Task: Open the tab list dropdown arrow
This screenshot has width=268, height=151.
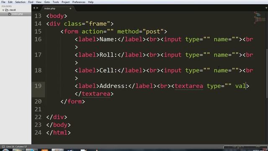Action: [x=266, y=8]
